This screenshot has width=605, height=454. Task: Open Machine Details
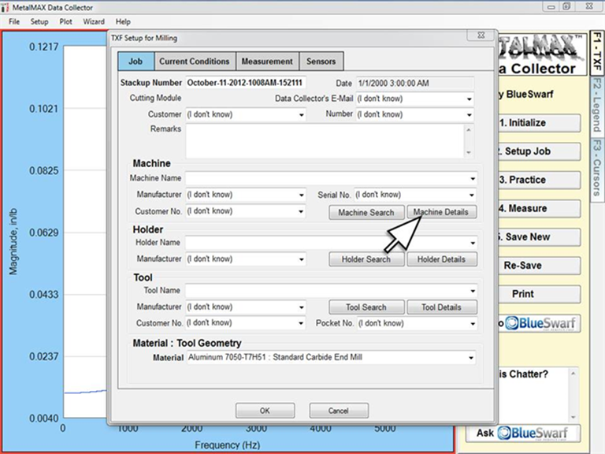pyautogui.click(x=442, y=212)
